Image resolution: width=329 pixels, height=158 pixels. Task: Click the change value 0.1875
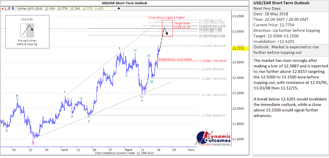(x=99, y=8)
